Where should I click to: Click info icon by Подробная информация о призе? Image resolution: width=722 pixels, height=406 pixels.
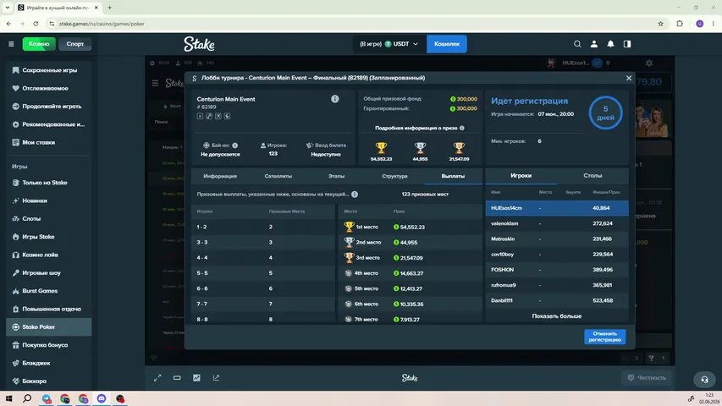coord(462,128)
